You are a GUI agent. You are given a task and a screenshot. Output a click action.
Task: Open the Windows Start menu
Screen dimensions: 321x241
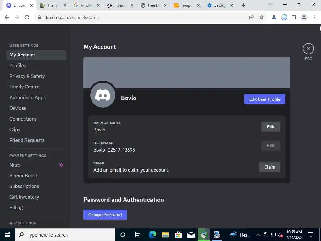coord(8,235)
